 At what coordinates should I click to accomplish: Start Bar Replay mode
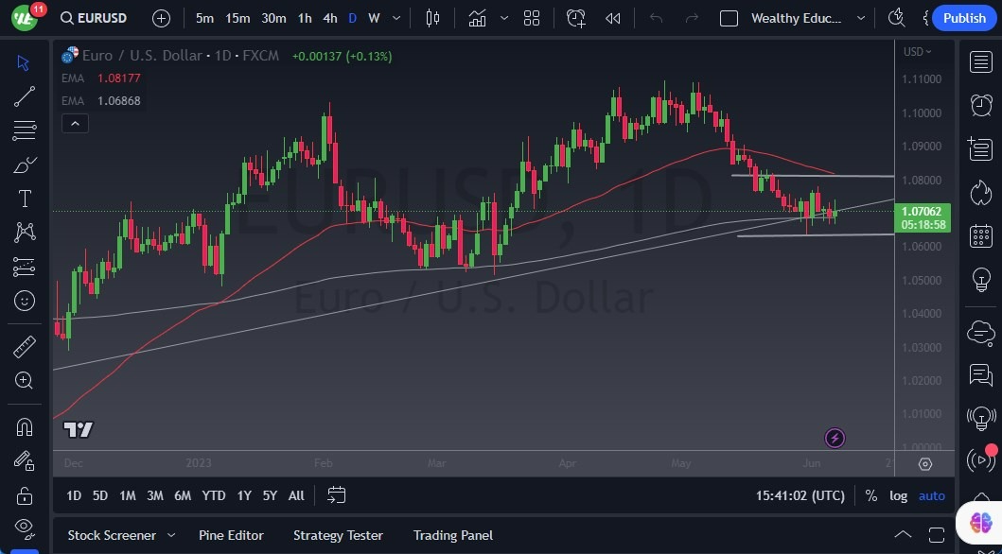611,17
